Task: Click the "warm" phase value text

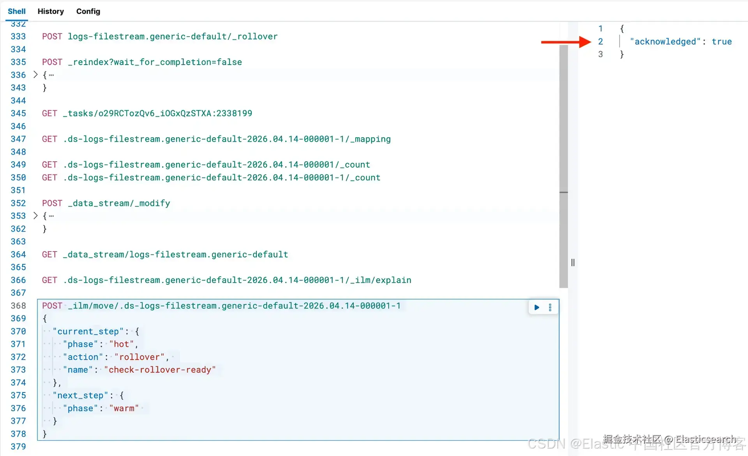Action: tap(124, 408)
